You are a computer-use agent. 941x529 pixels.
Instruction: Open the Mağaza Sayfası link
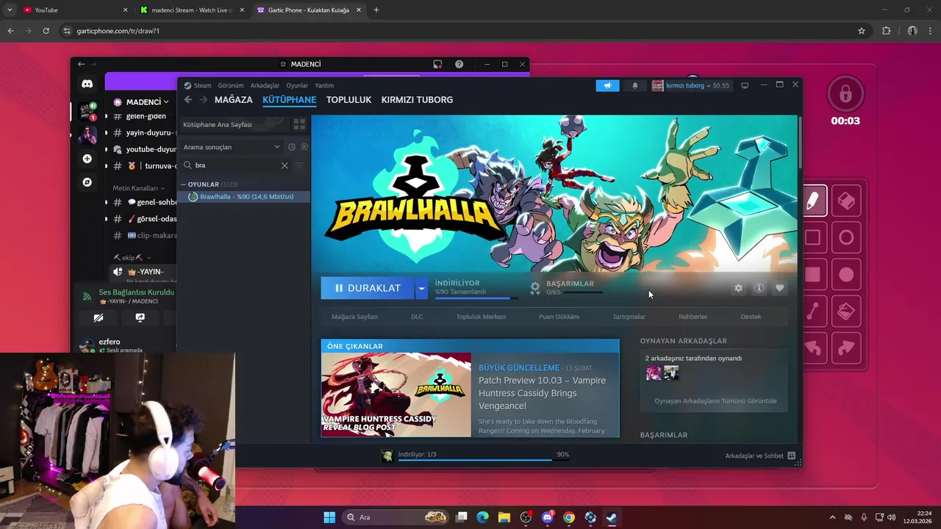354,317
